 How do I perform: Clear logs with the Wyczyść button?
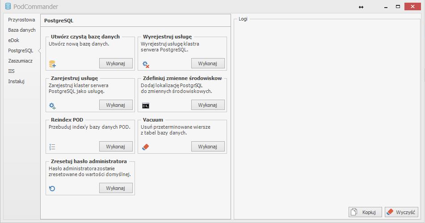[401, 212]
